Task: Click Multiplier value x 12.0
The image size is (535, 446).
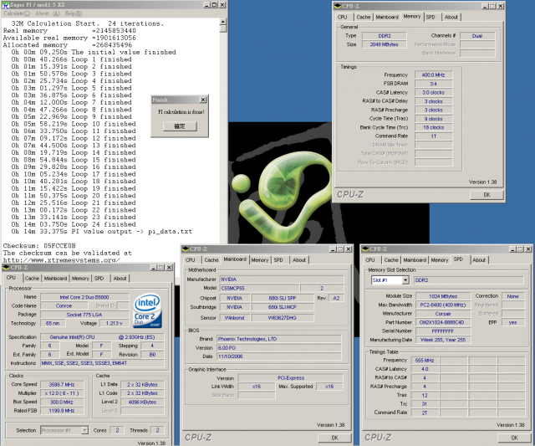Action: (62, 393)
